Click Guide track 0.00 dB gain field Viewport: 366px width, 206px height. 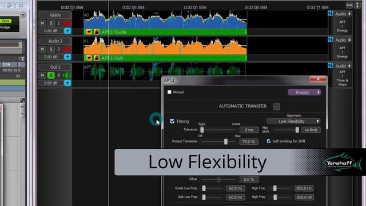pos(51,31)
